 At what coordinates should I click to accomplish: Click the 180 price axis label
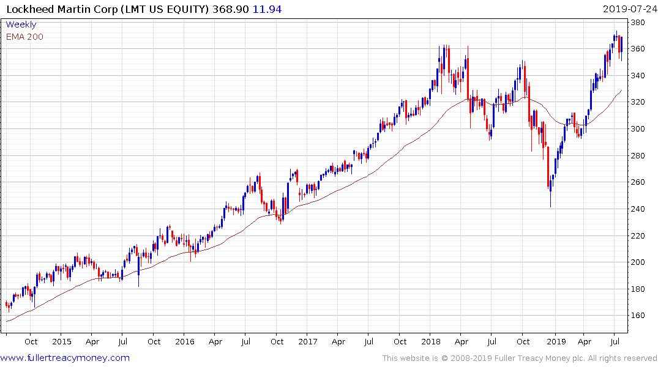(x=638, y=289)
